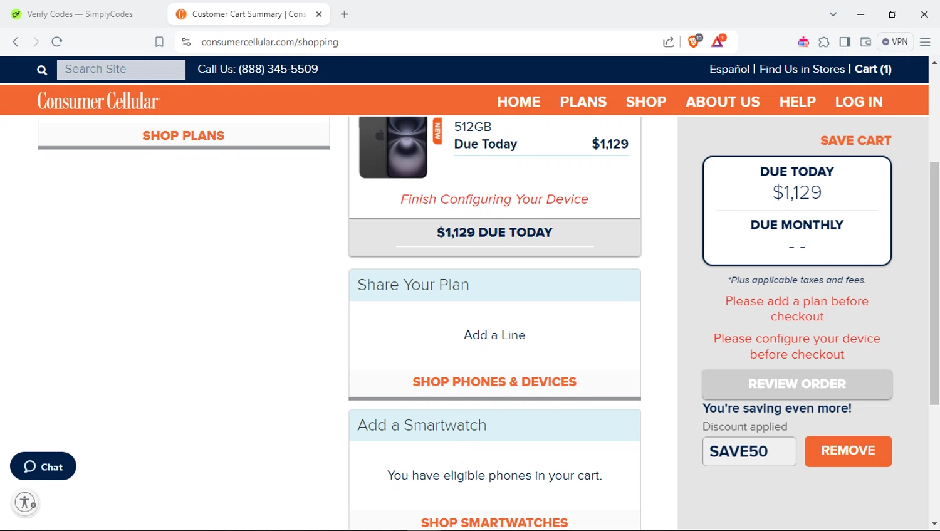The width and height of the screenshot is (940, 531).
Task: Click the share page icon
Action: click(668, 42)
